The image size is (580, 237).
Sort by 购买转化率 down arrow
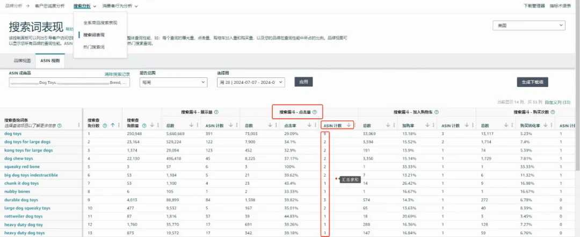[546, 125]
